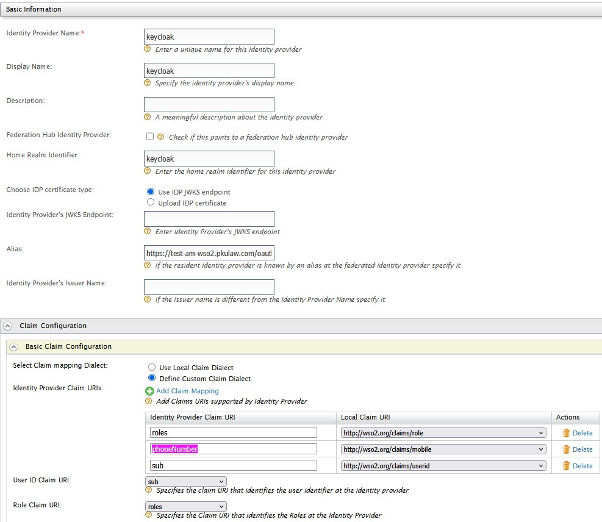
Task: Click help icon beside 'Add Claims URIs supported' hint
Action: 149,401
